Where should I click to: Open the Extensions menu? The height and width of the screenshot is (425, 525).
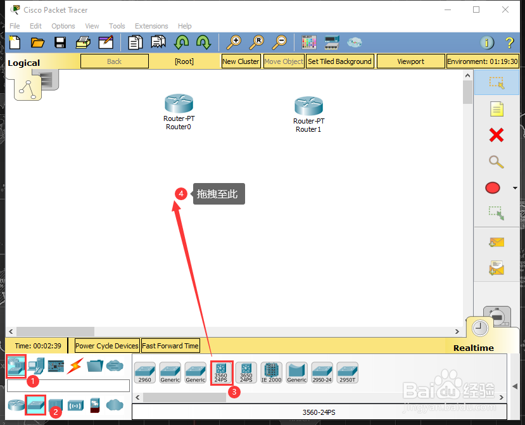(x=151, y=26)
